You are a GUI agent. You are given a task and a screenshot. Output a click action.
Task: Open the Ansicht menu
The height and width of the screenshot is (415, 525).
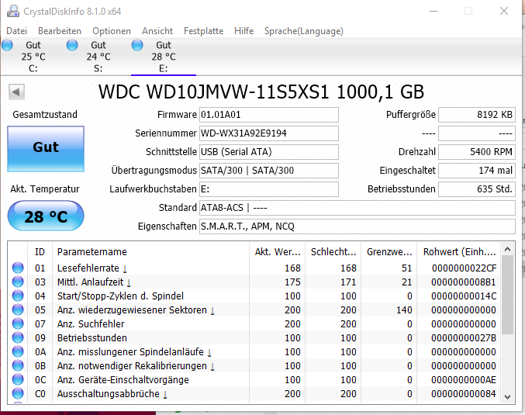tap(157, 31)
